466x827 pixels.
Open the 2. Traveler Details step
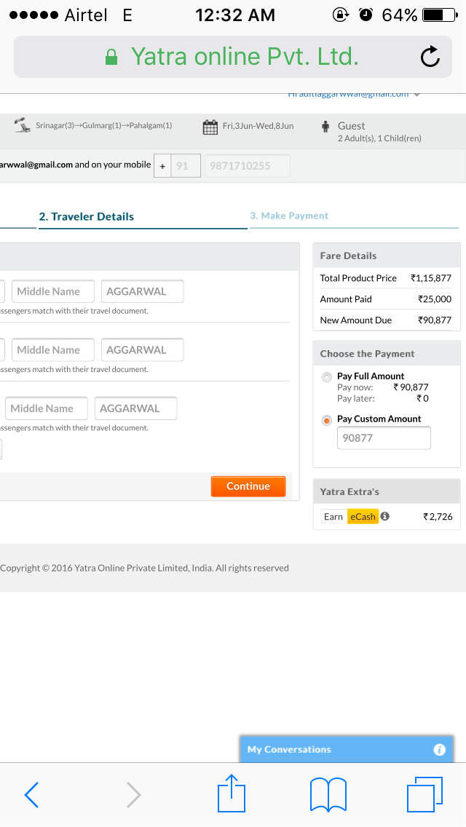(x=87, y=216)
